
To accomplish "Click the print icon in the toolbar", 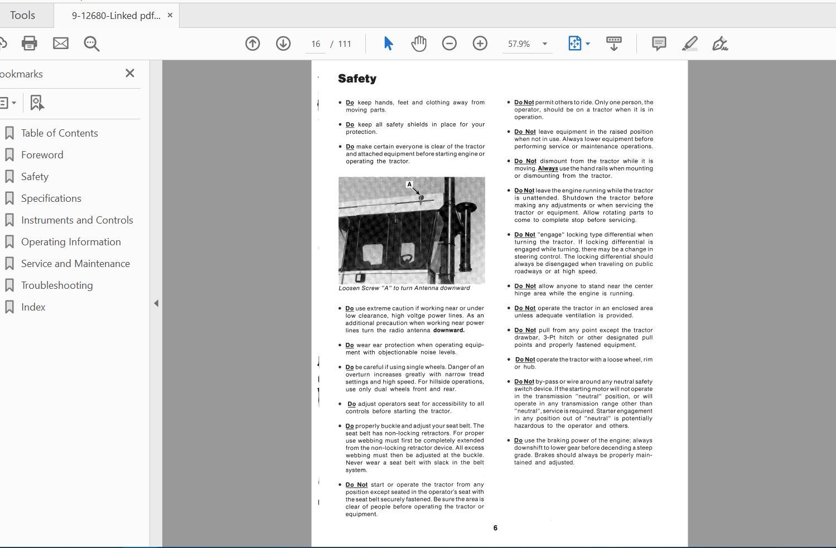I will point(29,43).
